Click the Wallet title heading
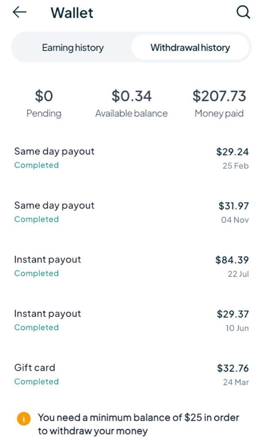Viewport: 263px width, 442px height. click(72, 13)
